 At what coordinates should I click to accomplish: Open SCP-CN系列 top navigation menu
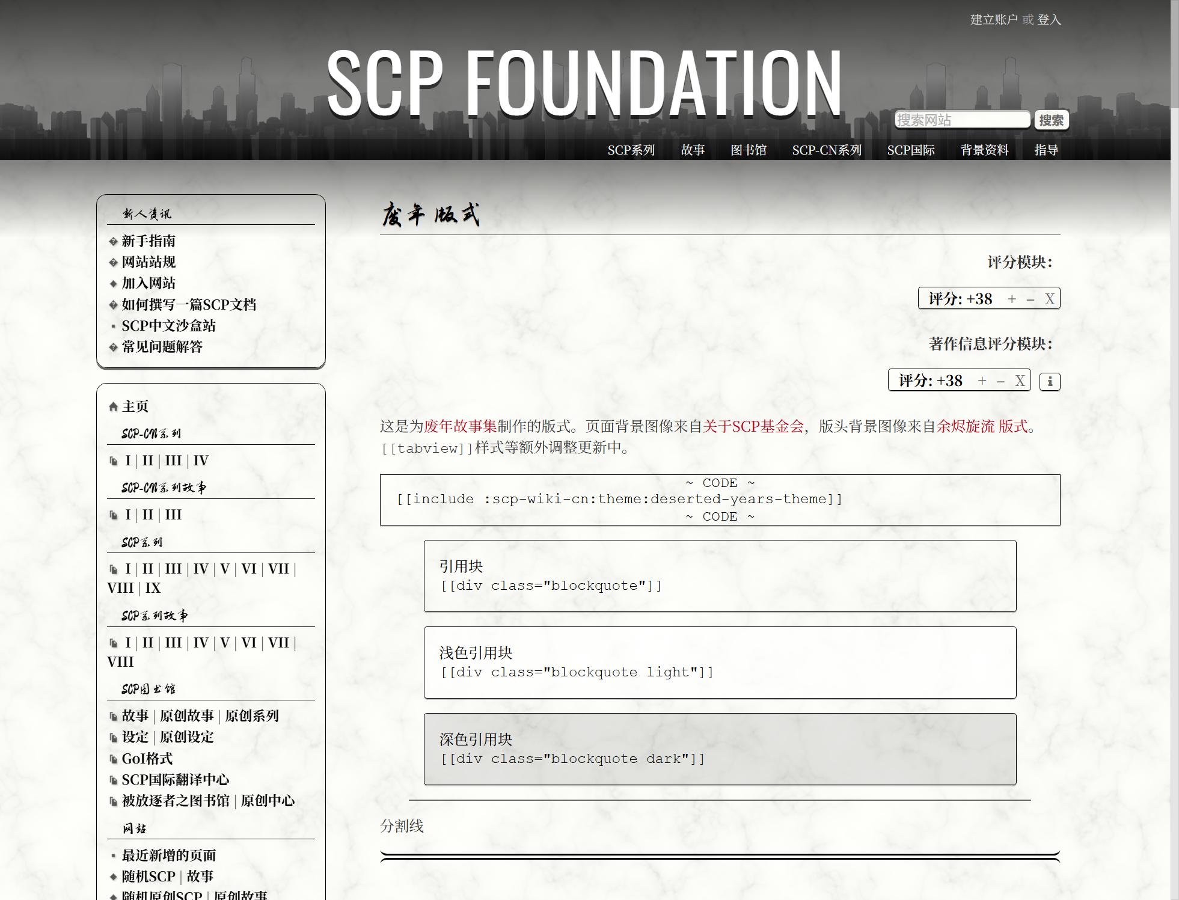(x=827, y=150)
